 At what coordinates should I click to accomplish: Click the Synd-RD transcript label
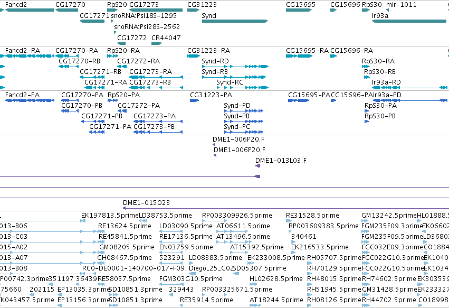215,61
